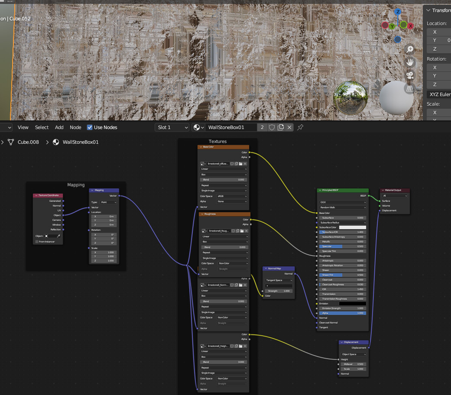Collapse the Texture Coordinate node
The image size is (451, 395).
click(x=36, y=195)
